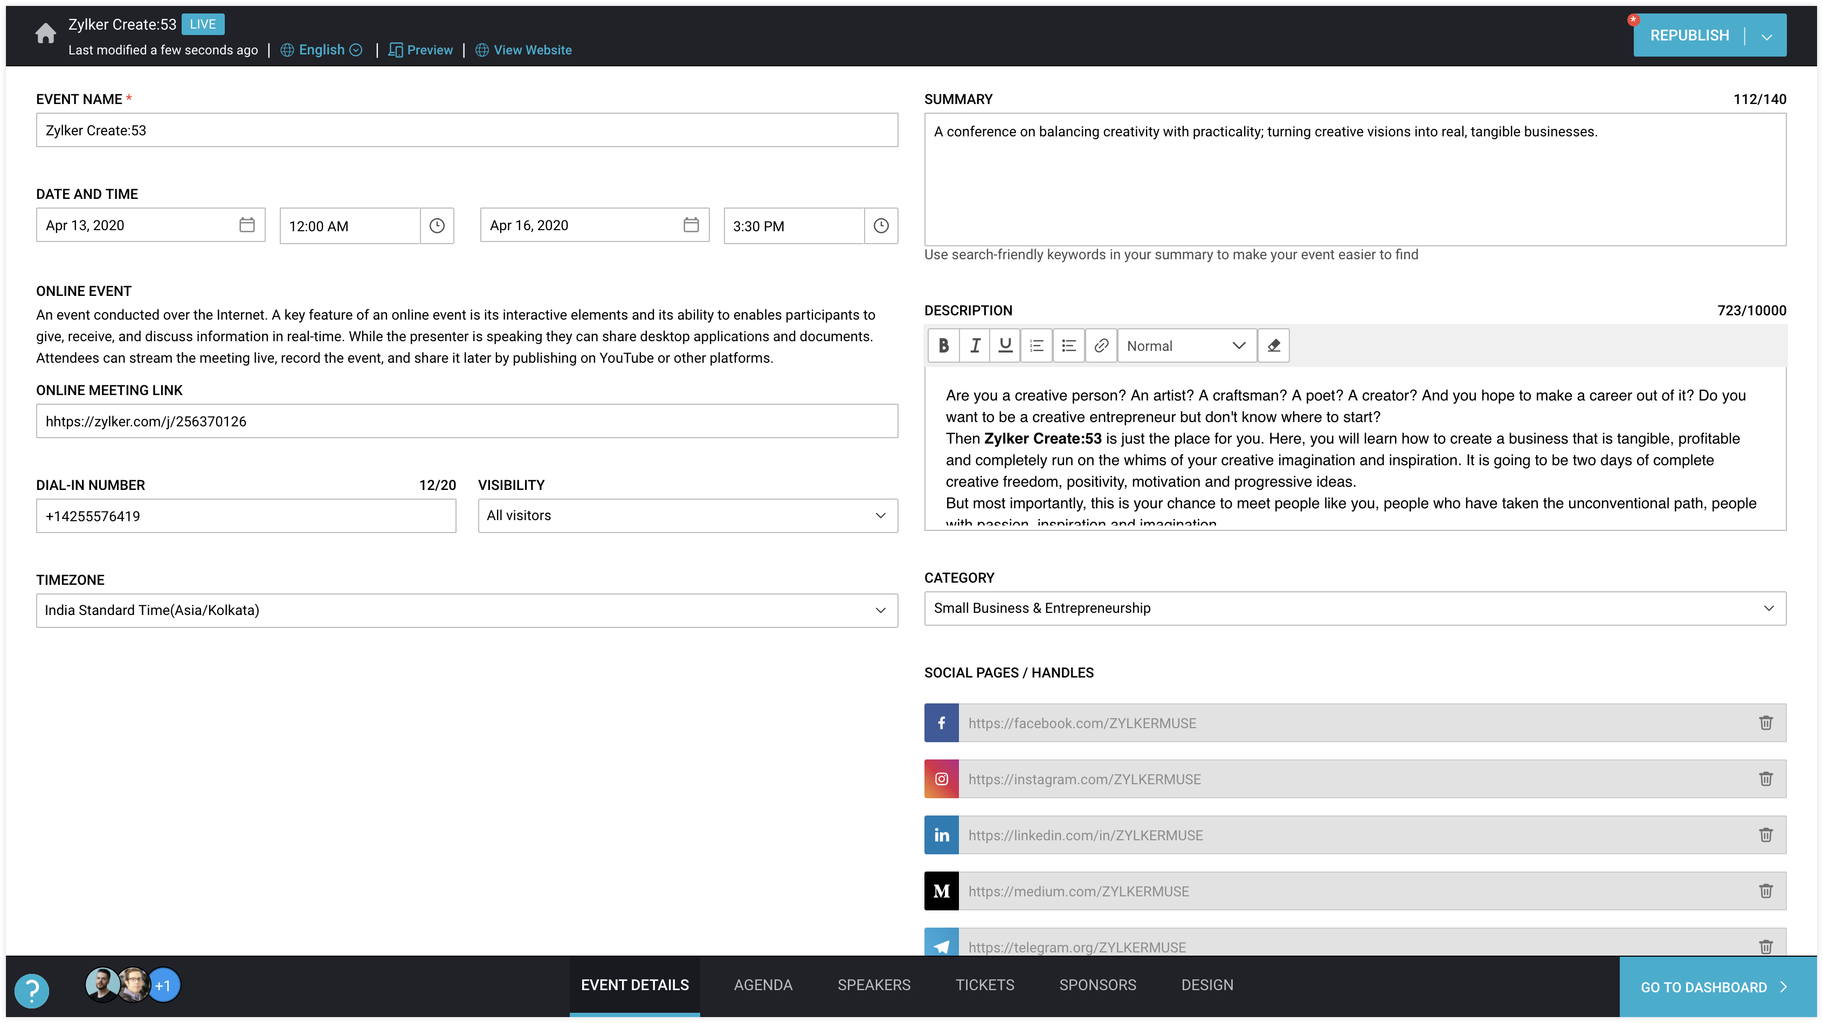This screenshot has width=1823, height=1023.
Task: Insert a numbered list
Action: pos(1037,346)
